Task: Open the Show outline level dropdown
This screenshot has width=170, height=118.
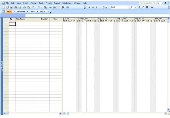Action: tap(106, 7)
